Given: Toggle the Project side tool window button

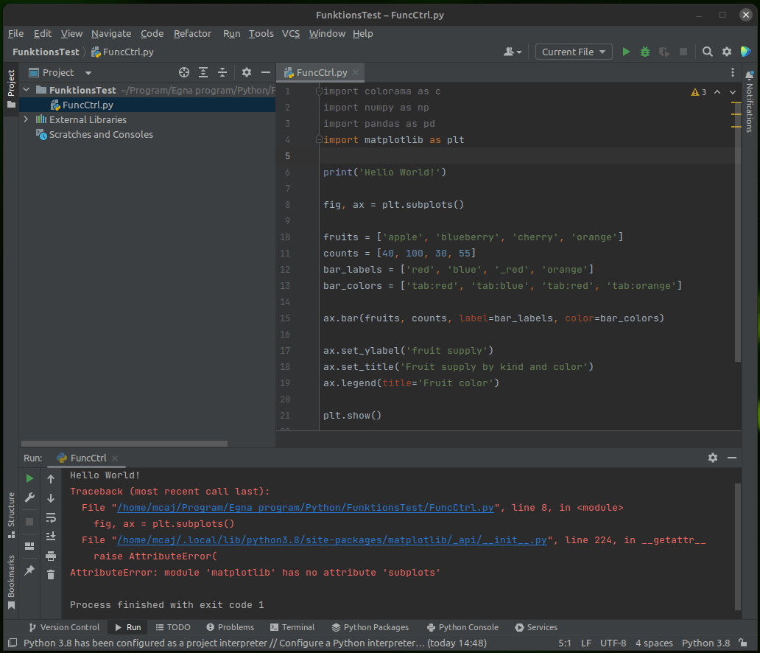Looking at the screenshot, I should click(x=11, y=88).
